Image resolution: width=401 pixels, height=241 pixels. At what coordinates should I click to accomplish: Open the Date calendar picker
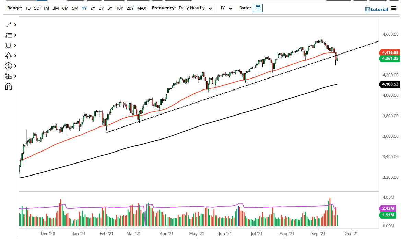pos(258,8)
